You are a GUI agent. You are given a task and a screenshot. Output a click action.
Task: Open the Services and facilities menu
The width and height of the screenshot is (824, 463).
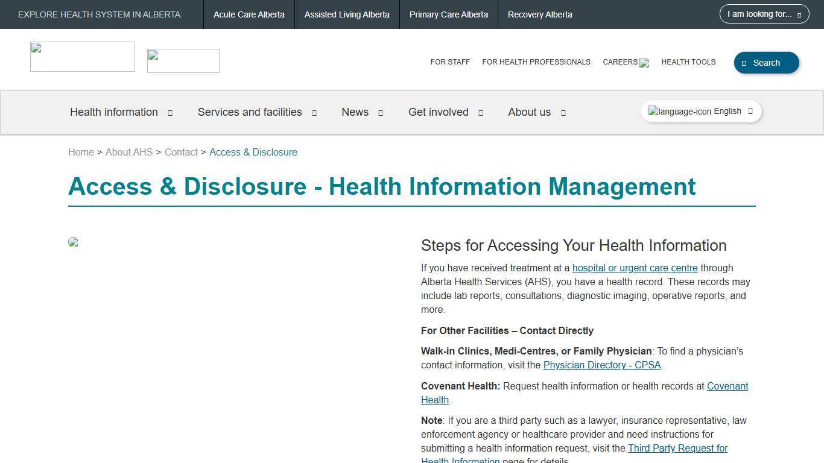point(250,112)
